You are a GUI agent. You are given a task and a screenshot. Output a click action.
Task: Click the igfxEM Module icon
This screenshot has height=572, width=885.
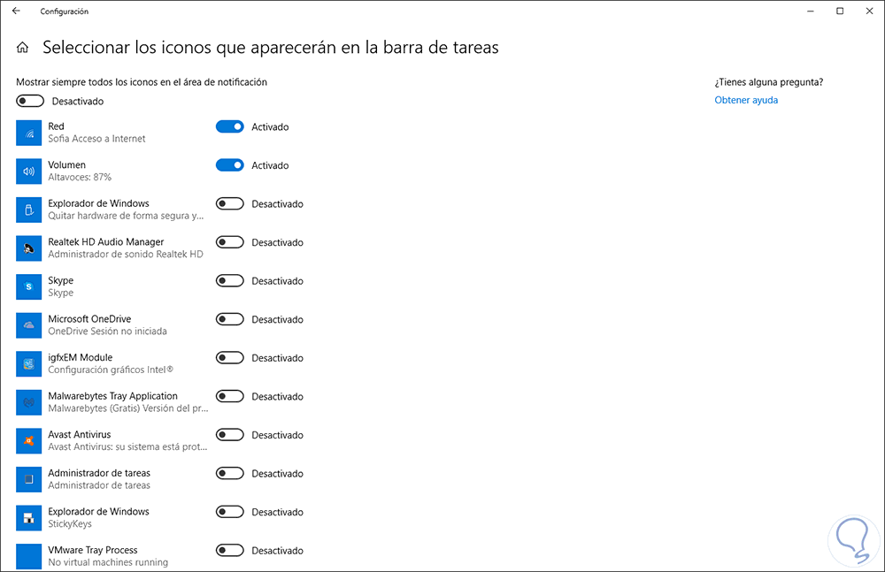[30, 363]
